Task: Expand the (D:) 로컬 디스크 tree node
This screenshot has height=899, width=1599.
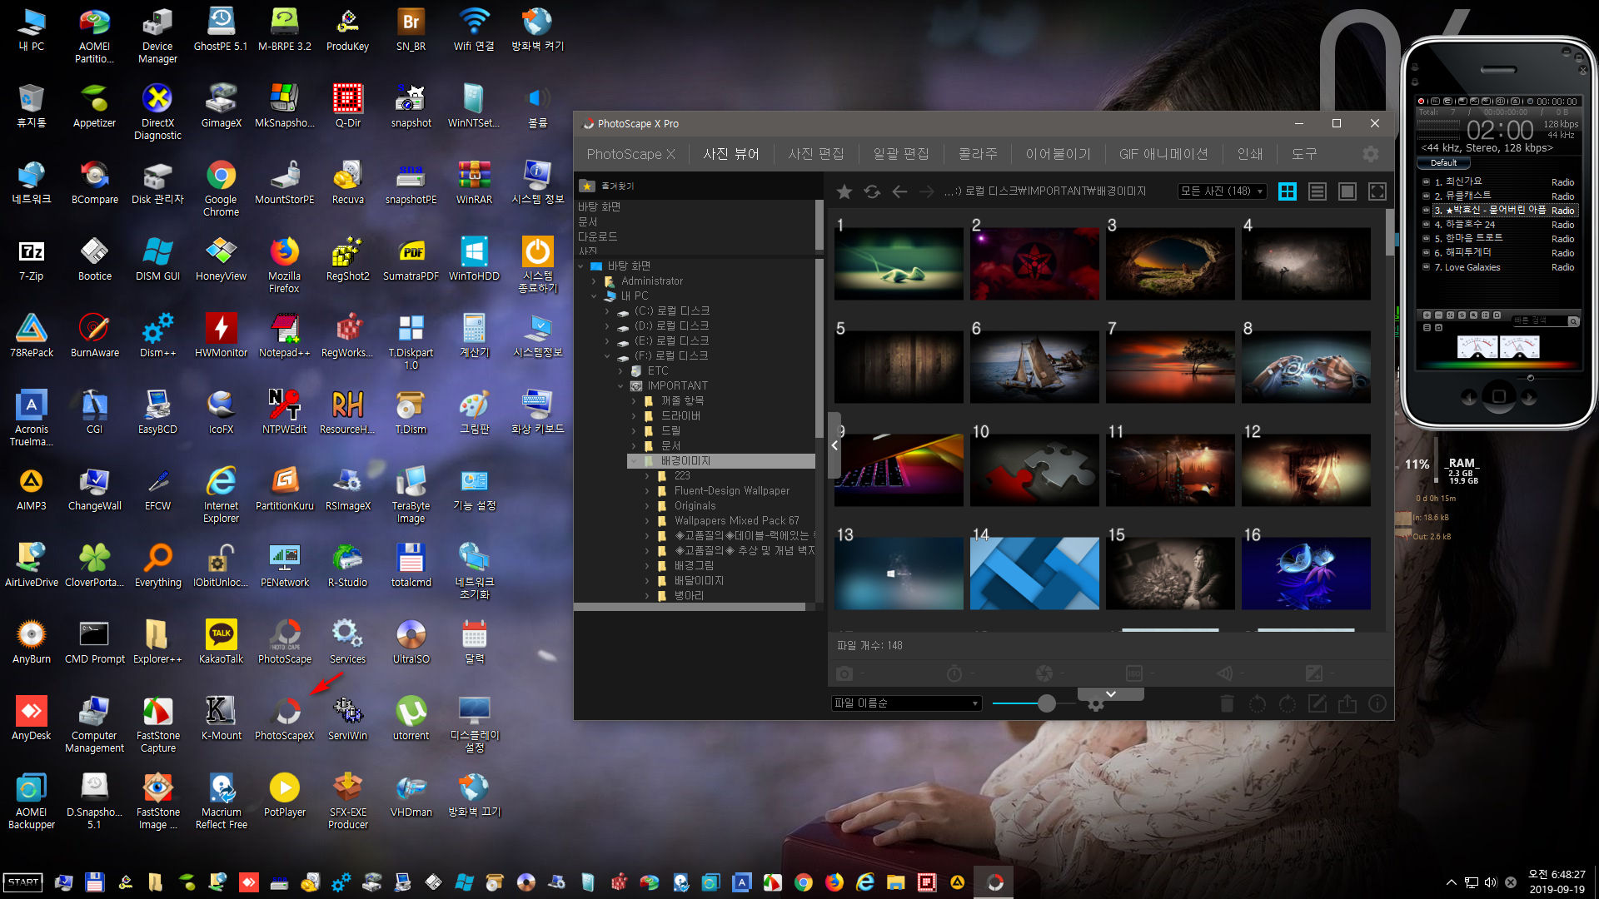Action: (607, 326)
